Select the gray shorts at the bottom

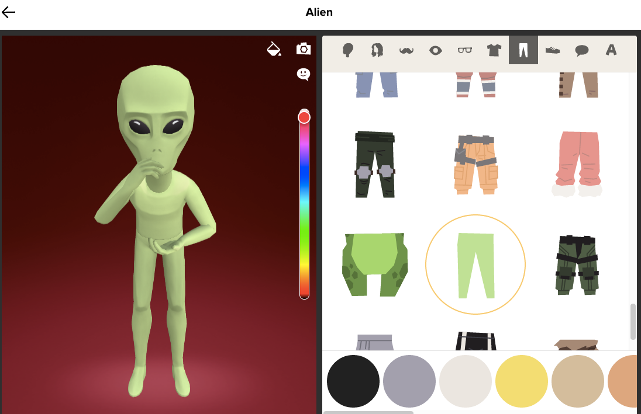click(x=375, y=342)
